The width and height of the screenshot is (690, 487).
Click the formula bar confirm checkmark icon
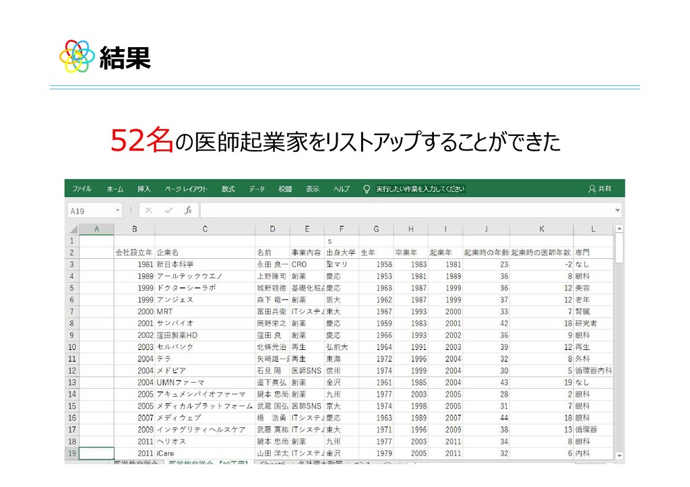pyautogui.click(x=168, y=211)
